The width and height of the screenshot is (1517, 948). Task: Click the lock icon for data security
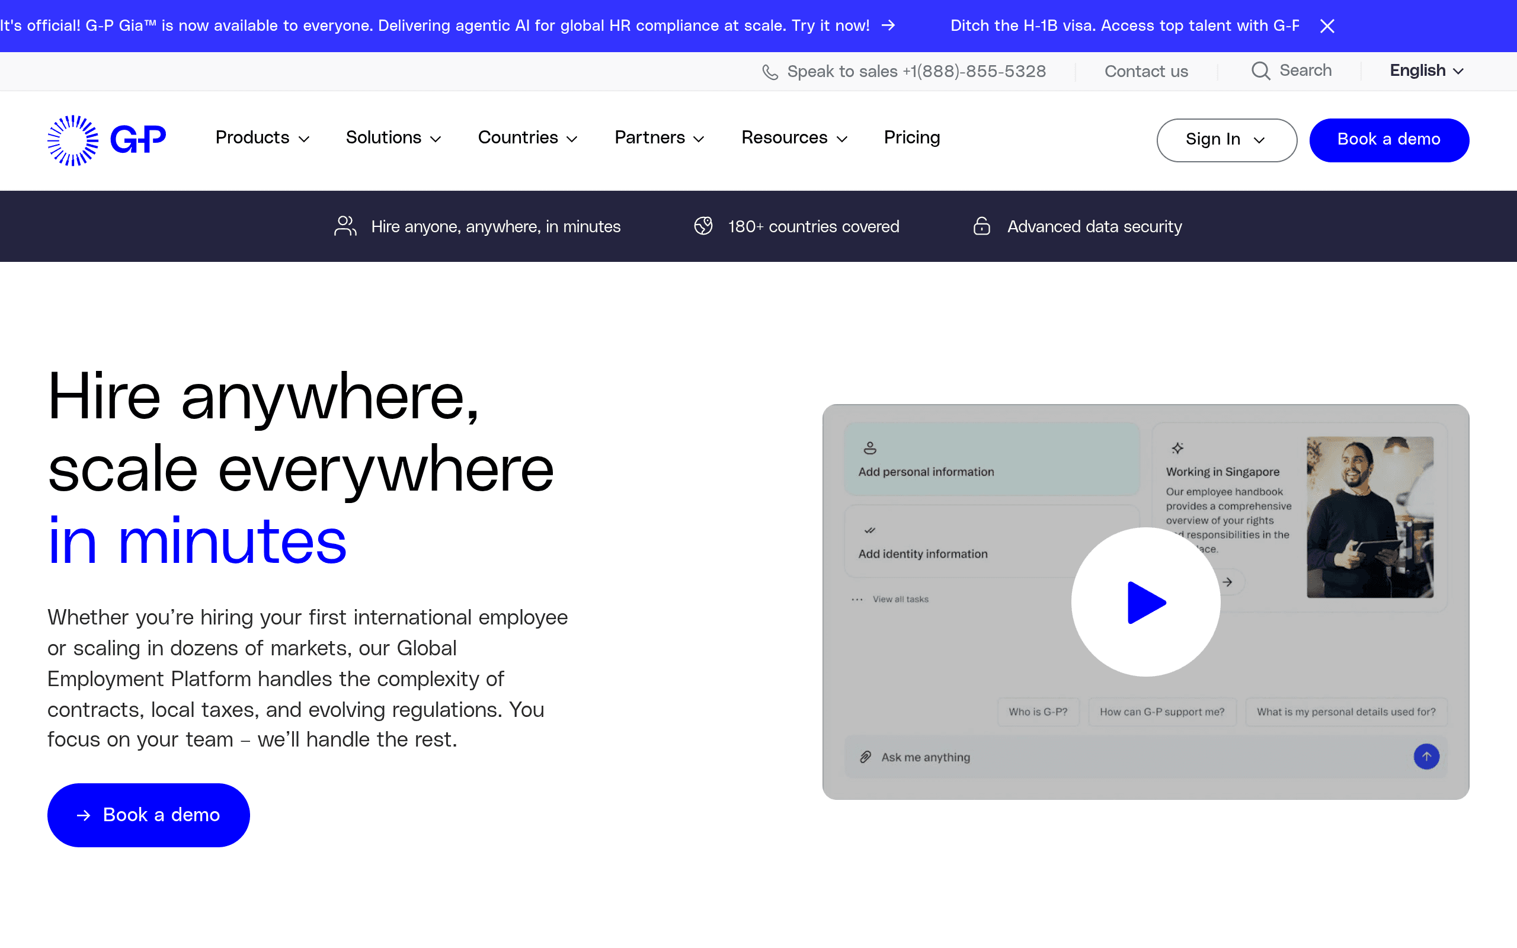[982, 226]
